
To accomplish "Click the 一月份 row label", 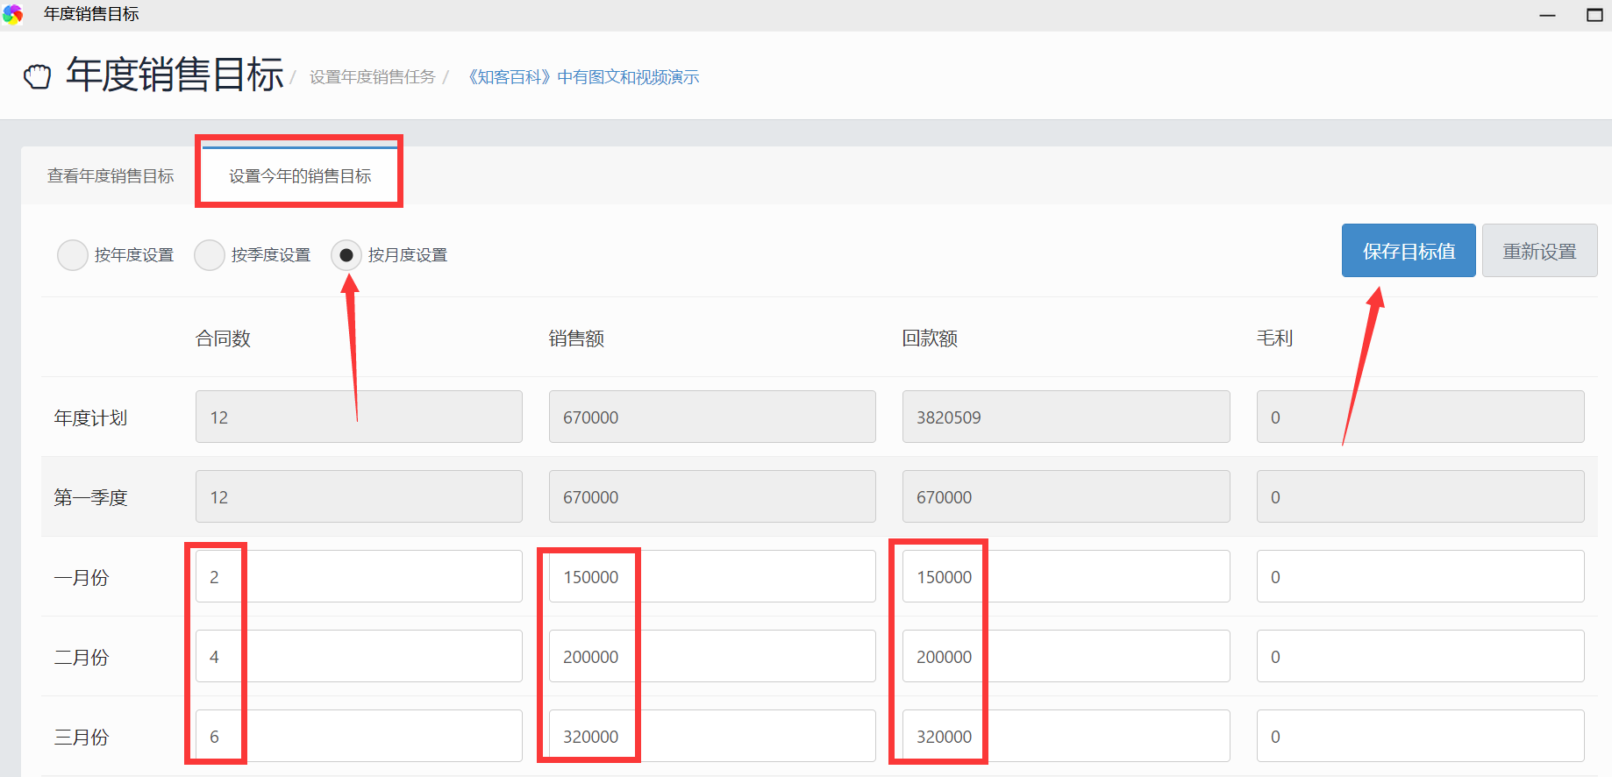I will (x=82, y=578).
